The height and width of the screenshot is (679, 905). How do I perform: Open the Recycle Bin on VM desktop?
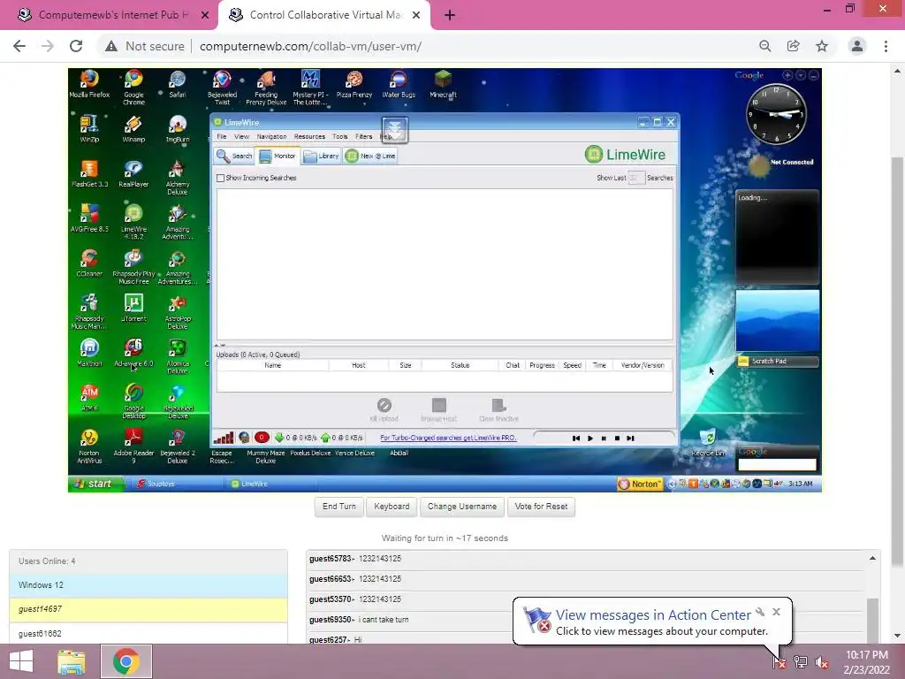tap(708, 442)
